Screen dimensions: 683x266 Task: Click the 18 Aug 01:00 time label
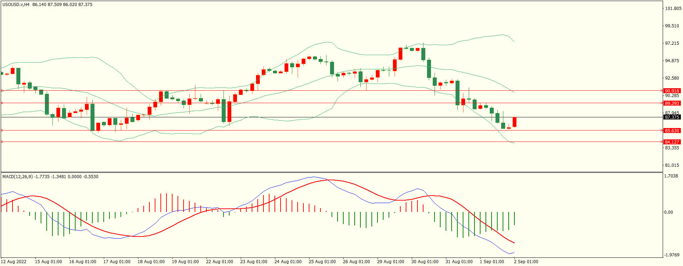click(151, 262)
